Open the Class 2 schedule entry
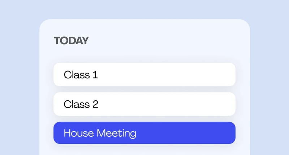 coord(144,104)
